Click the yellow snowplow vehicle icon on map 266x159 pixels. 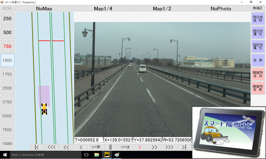point(44,109)
